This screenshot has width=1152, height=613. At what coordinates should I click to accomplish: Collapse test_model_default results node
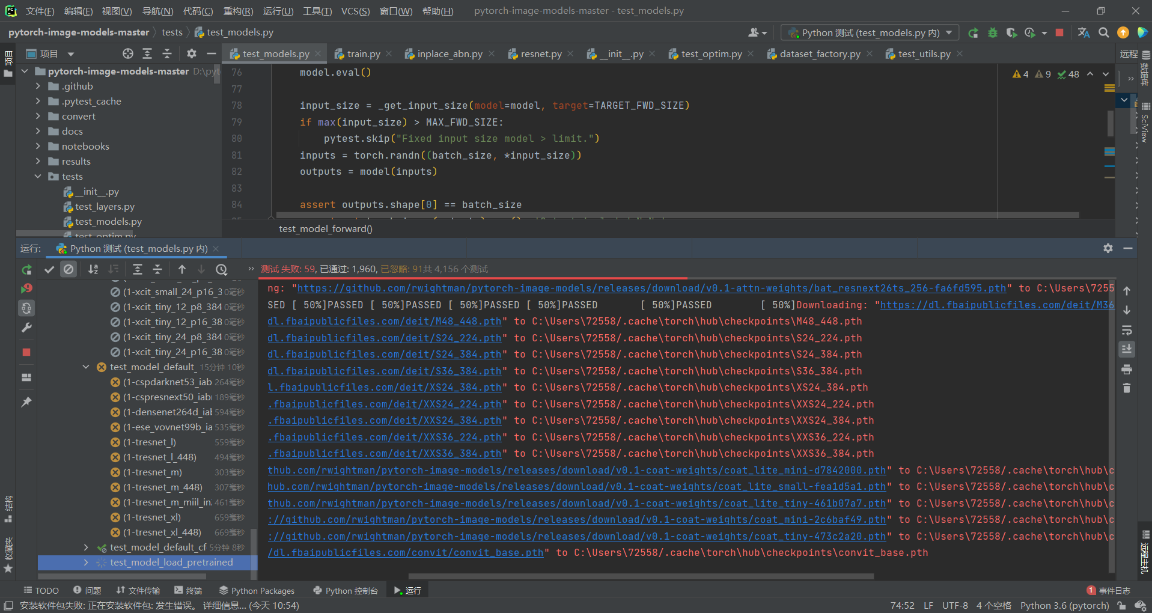86,367
